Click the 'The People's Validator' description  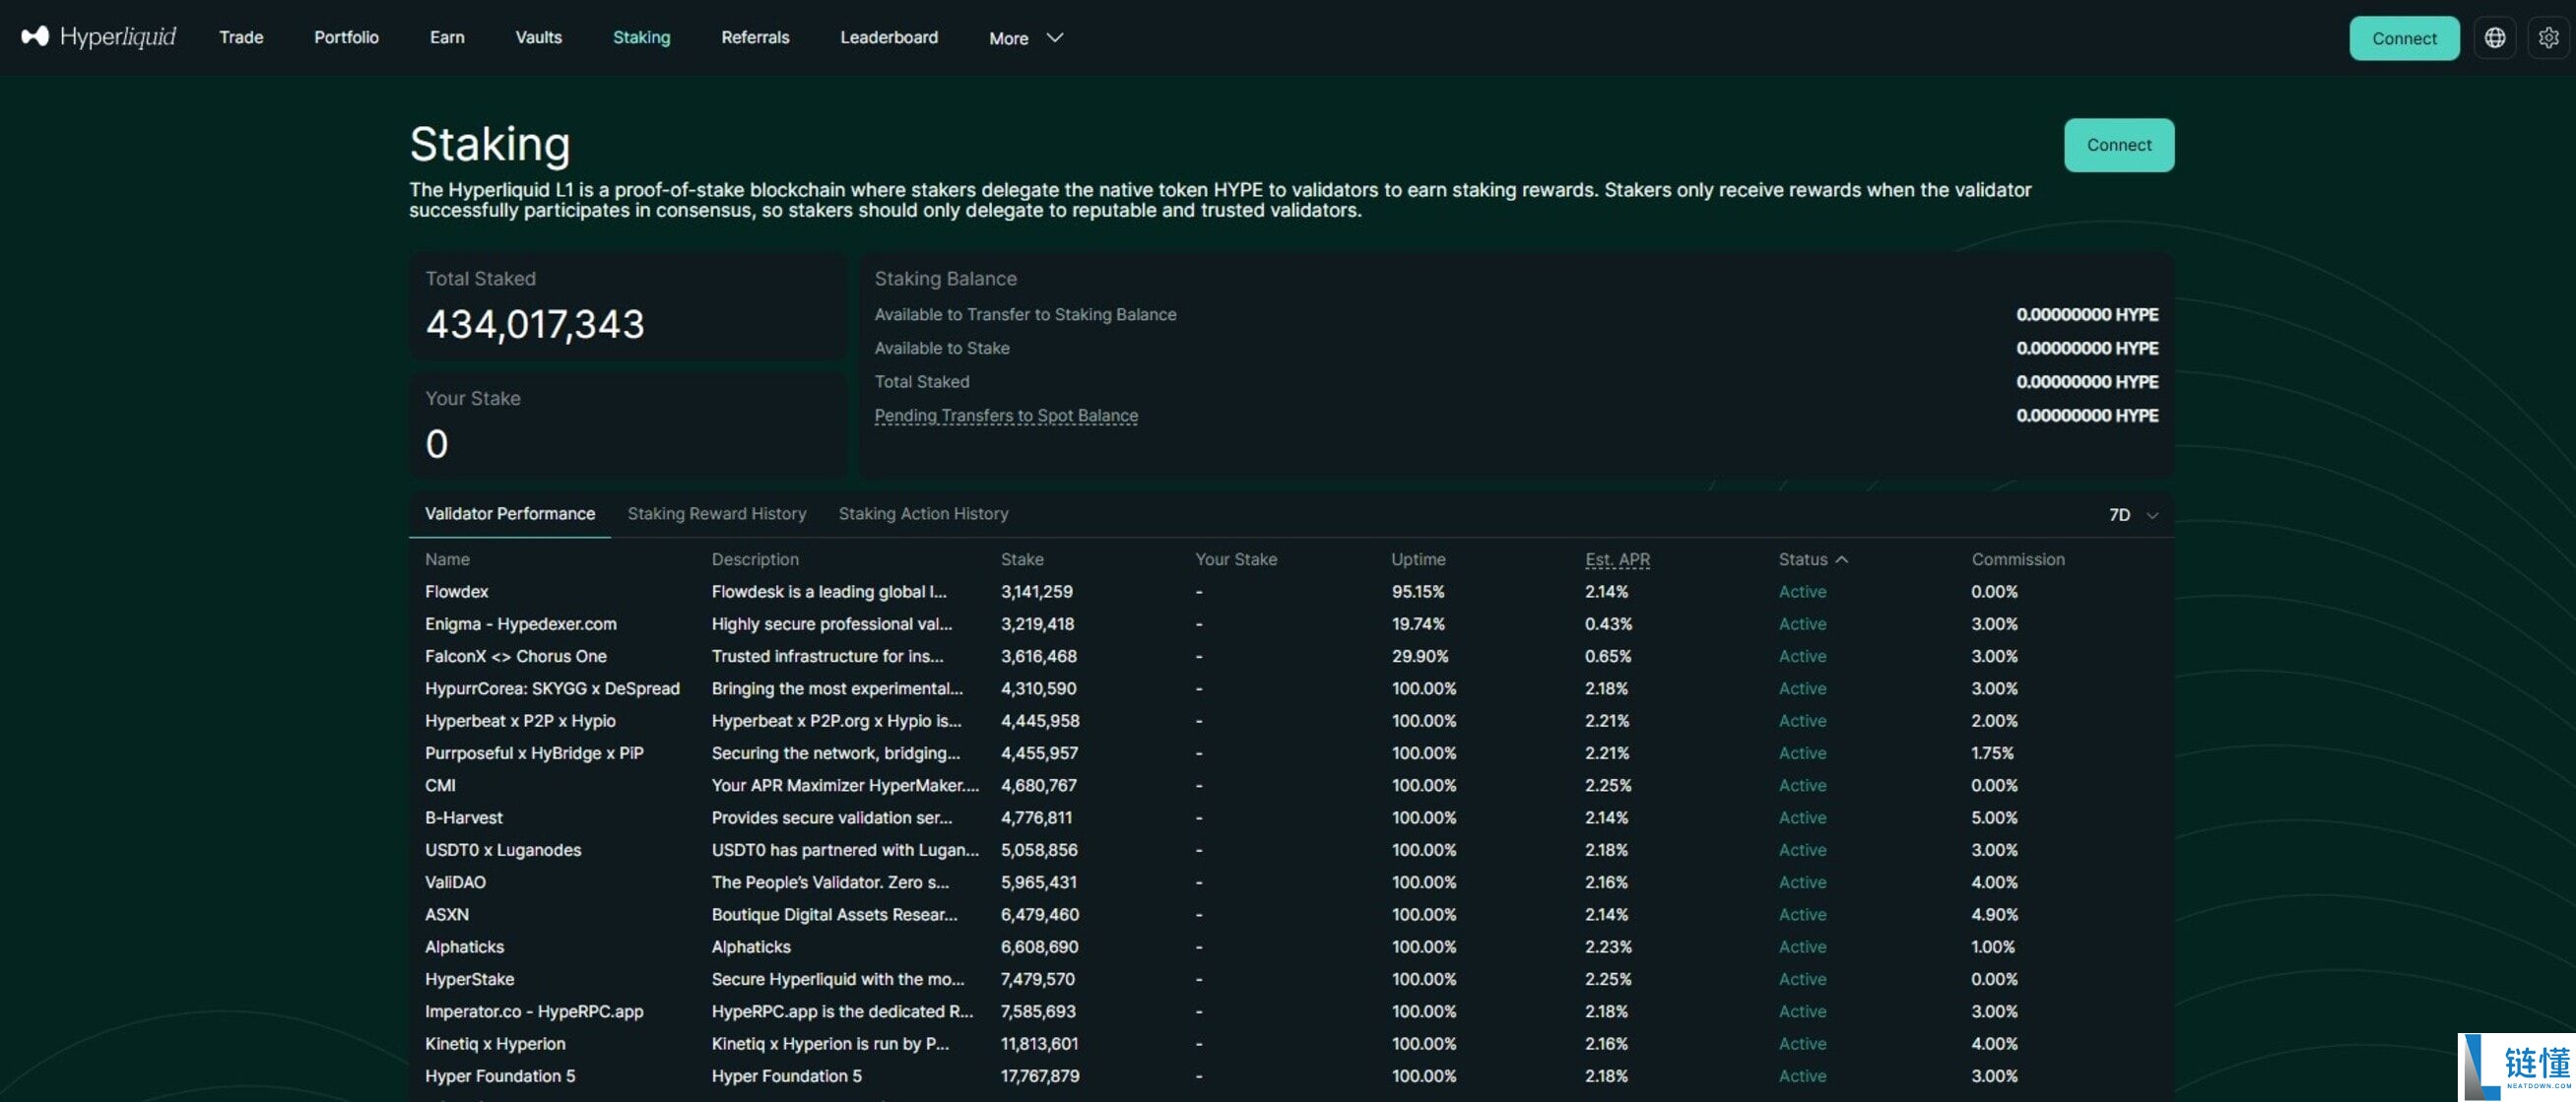click(830, 882)
